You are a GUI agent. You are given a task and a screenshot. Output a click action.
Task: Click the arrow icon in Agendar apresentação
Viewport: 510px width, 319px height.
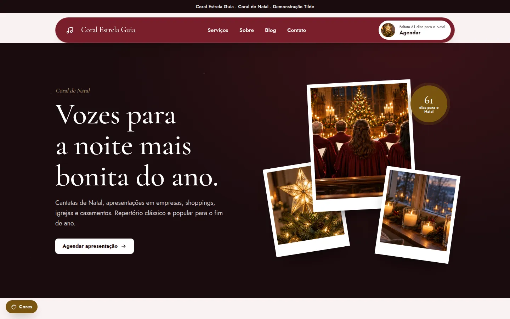click(x=124, y=246)
